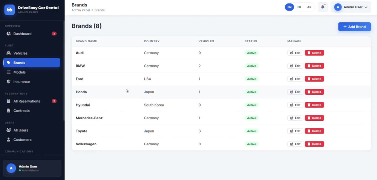Screen dimensions: 377x180
Task: Edit the Ford brand
Action: pyautogui.click(x=295, y=79)
